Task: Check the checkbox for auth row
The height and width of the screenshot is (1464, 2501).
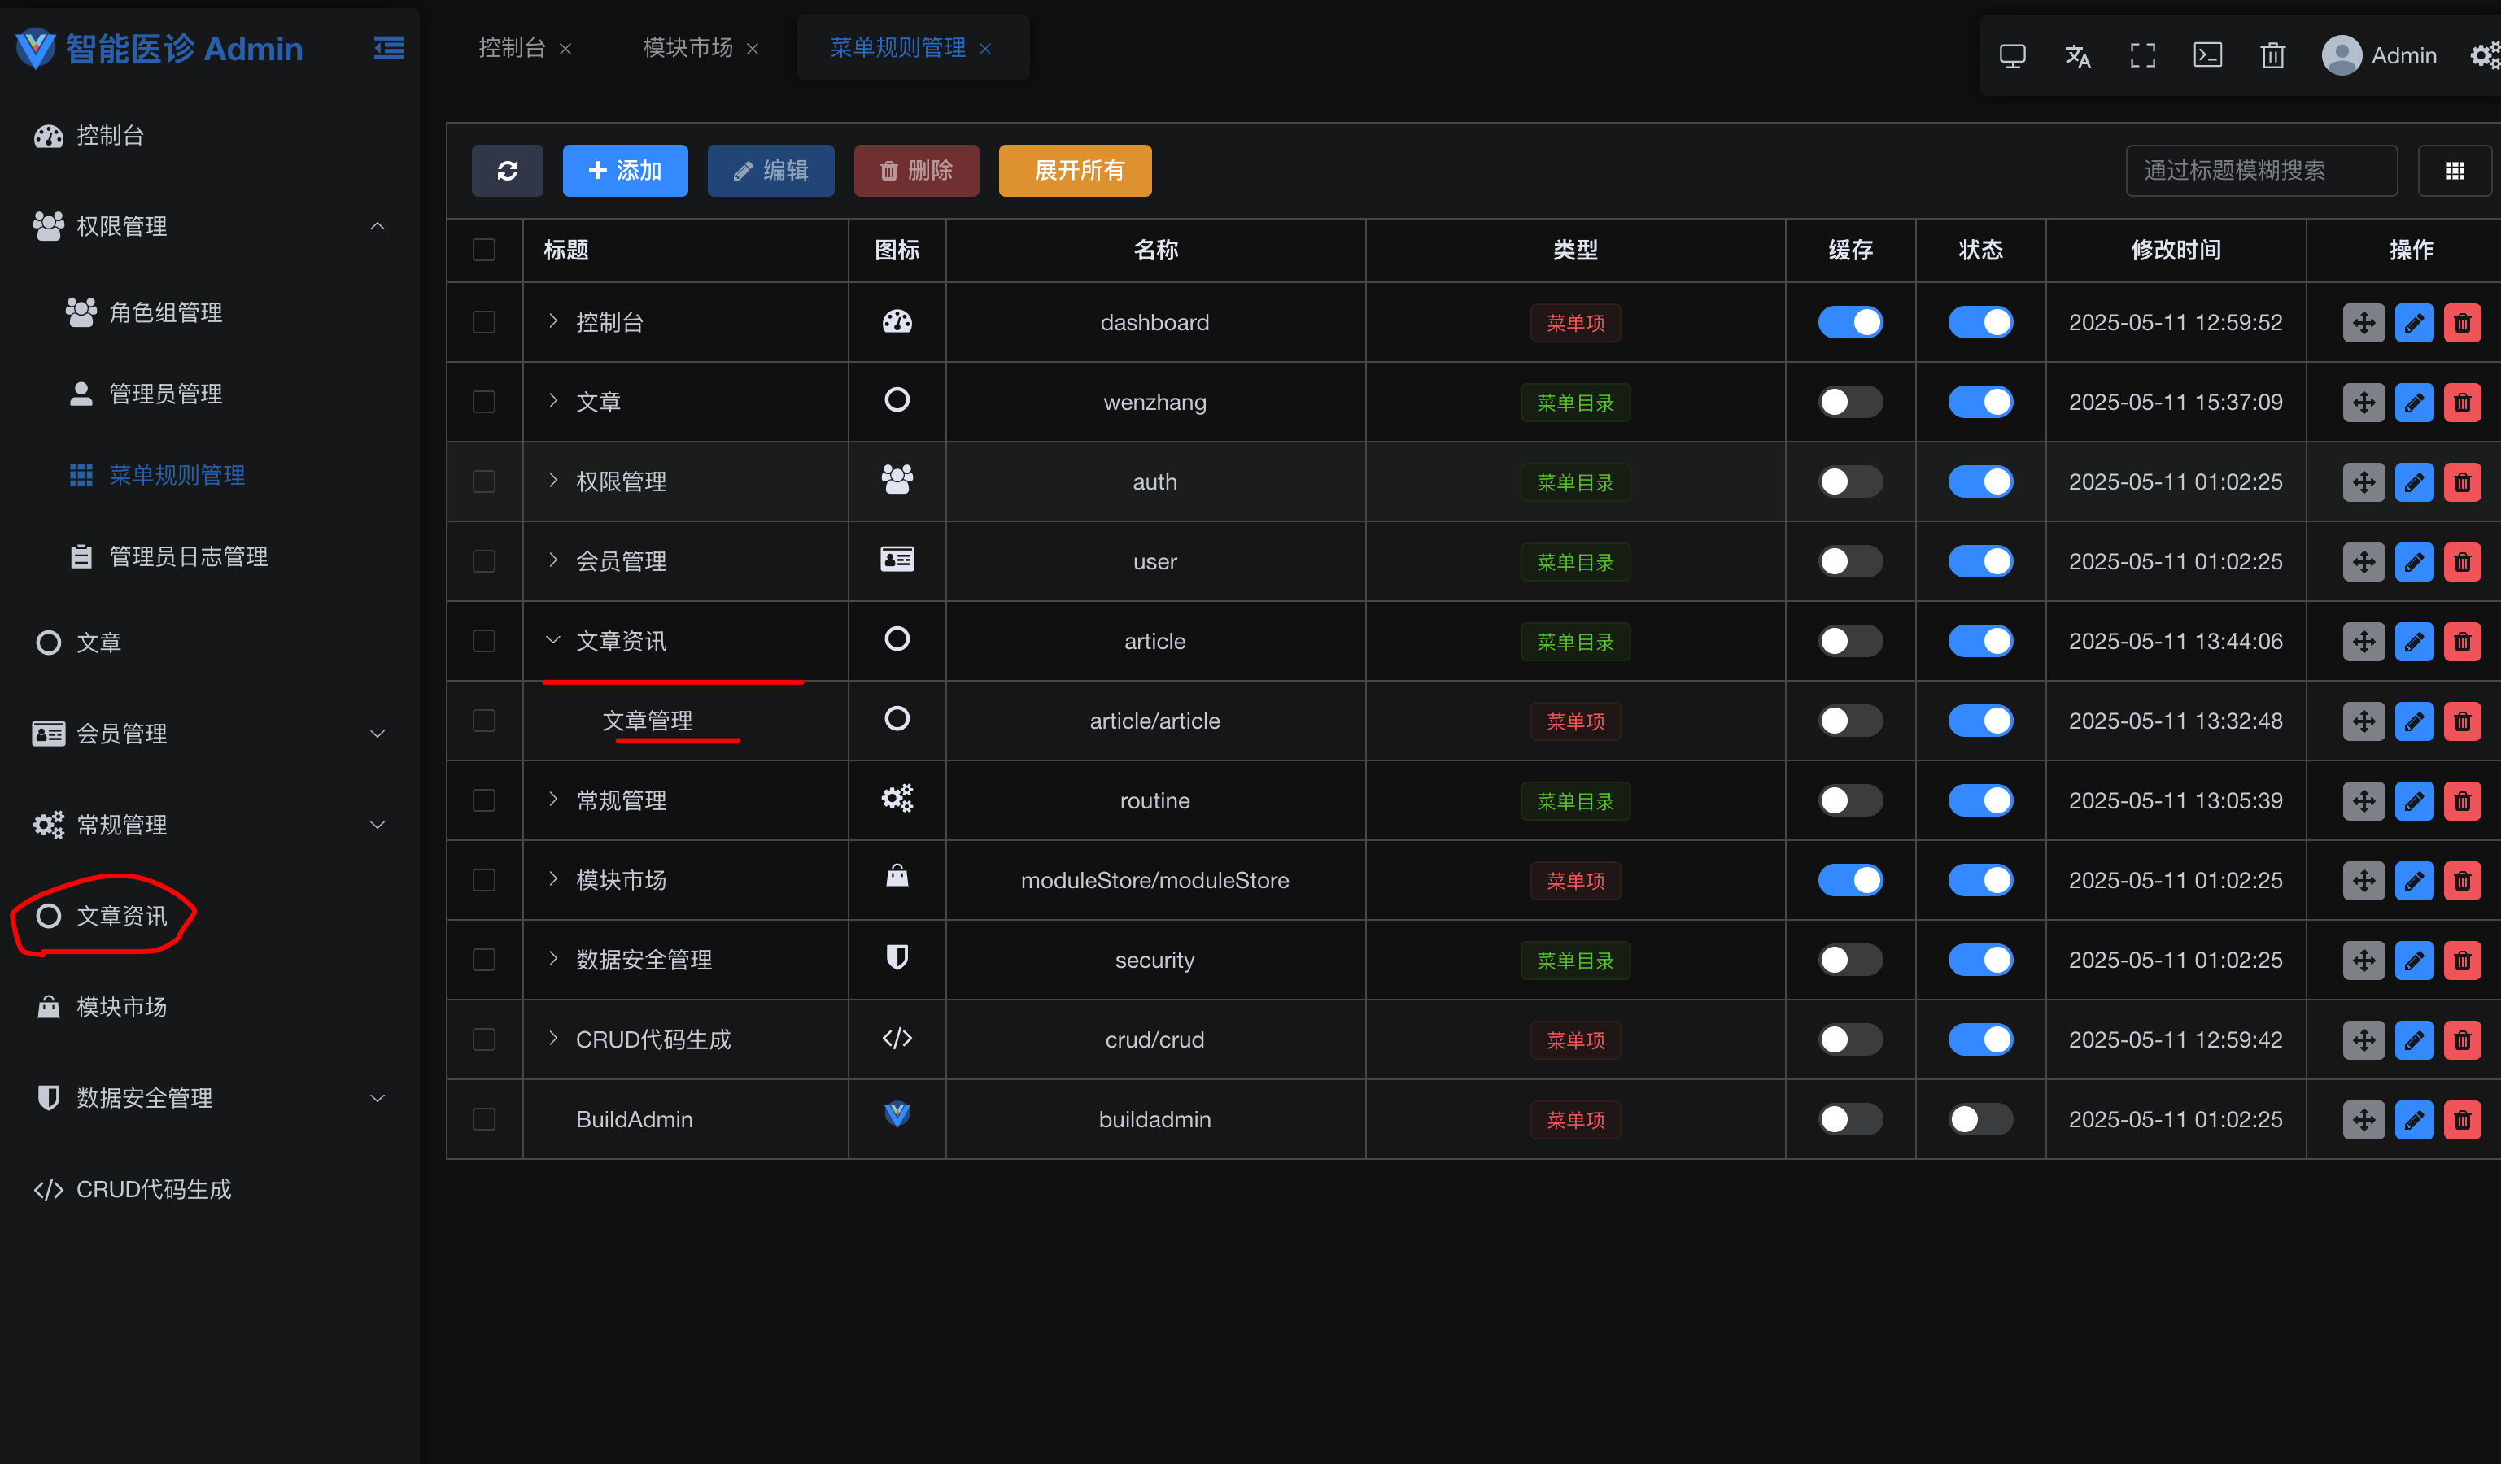Action: coord(483,482)
